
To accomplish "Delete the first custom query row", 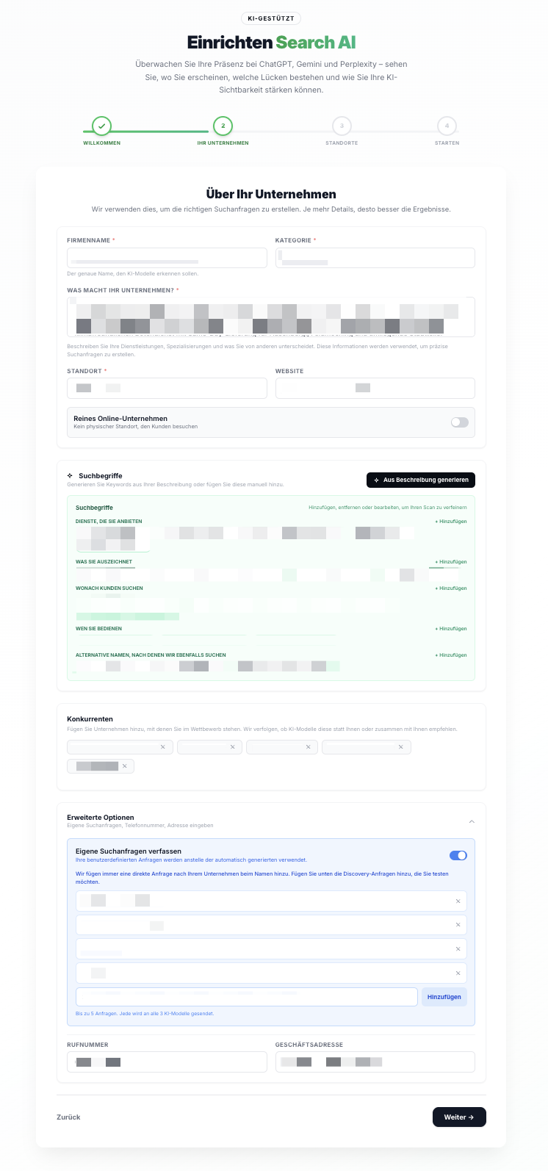I will (x=458, y=901).
